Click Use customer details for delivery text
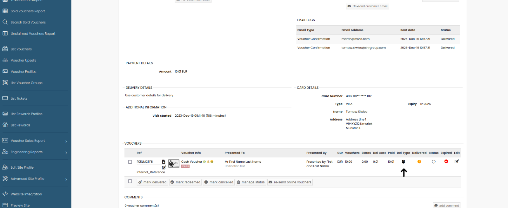This screenshot has height=208, width=508. (149, 95)
